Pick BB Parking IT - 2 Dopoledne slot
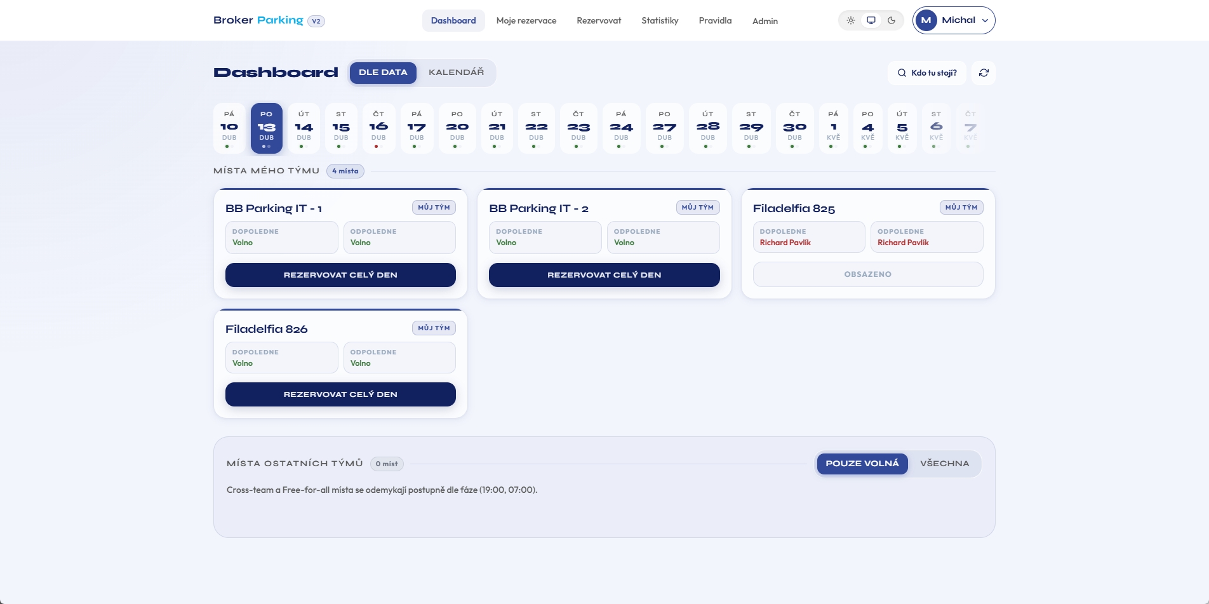1209x604 pixels. click(545, 238)
